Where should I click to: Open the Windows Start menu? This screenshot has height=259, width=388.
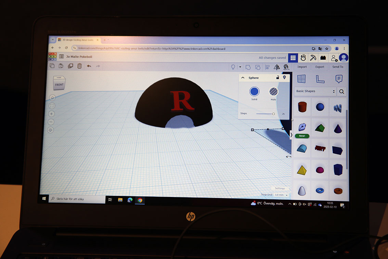point(44,198)
